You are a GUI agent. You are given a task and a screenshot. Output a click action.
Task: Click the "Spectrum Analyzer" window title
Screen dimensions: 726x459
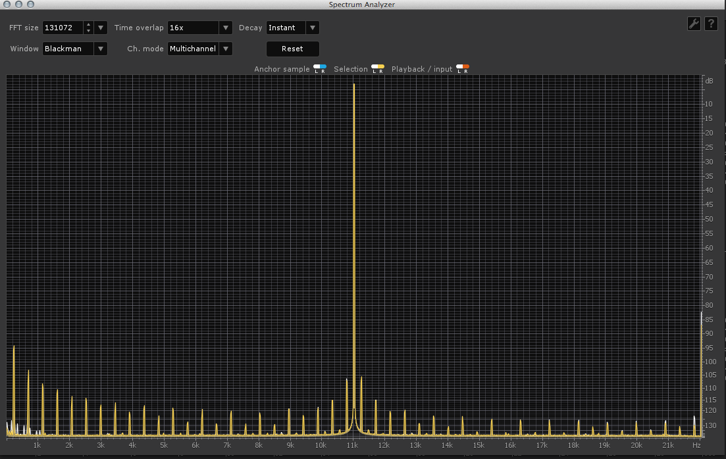coord(361,5)
